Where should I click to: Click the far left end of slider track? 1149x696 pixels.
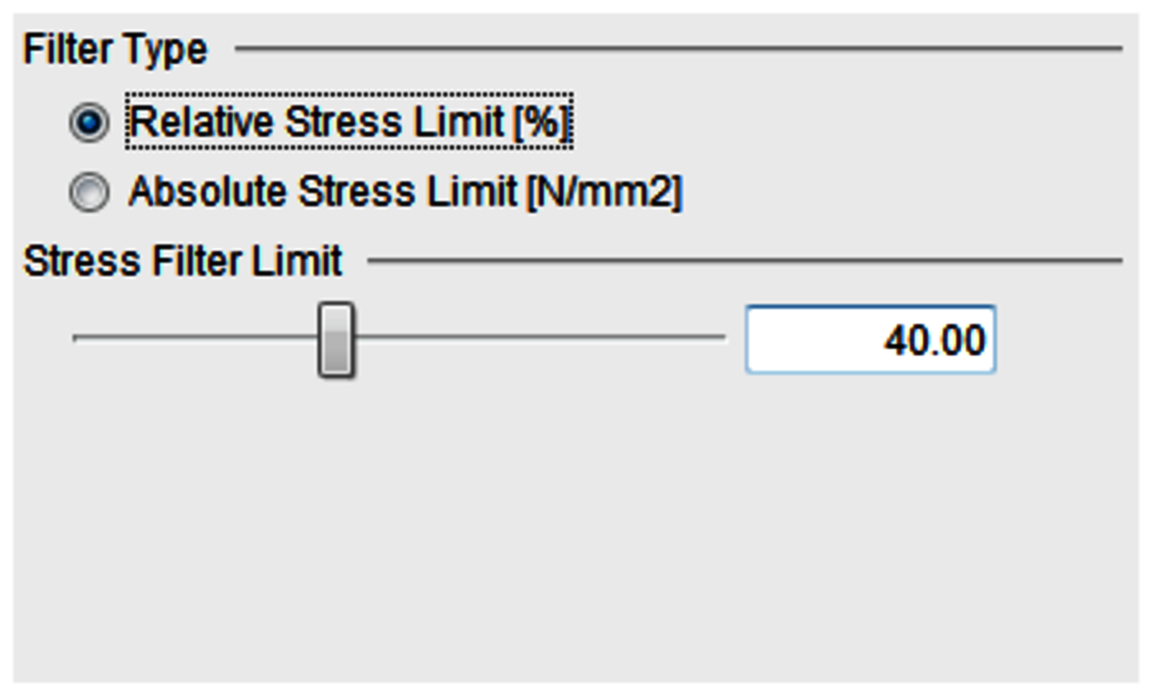pos(79,338)
